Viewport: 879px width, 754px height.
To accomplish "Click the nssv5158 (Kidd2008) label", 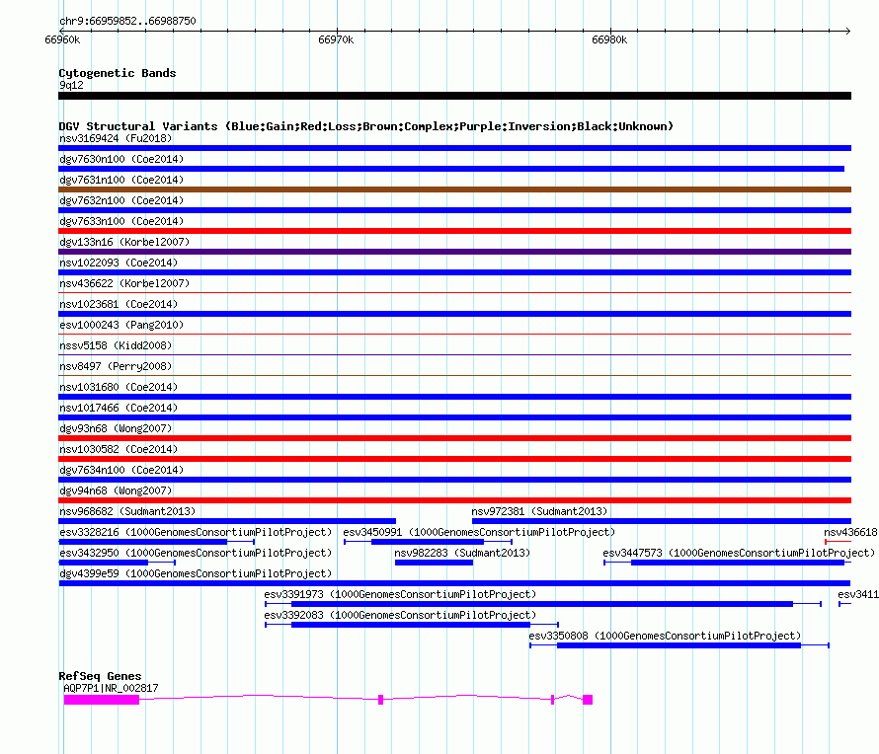I will (x=116, y=345).
